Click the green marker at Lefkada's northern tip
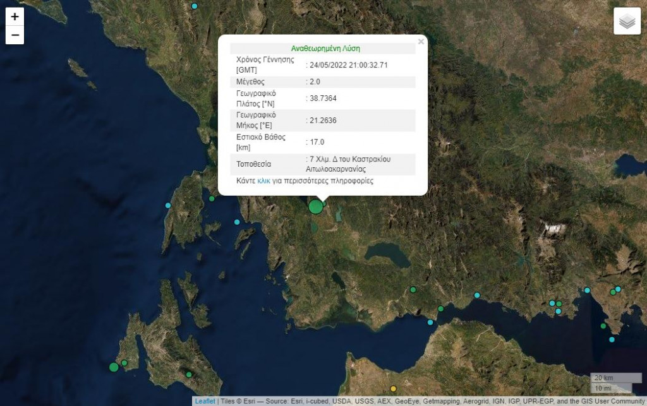The height and width of the screenshot is (406, 647). [212, 199]
